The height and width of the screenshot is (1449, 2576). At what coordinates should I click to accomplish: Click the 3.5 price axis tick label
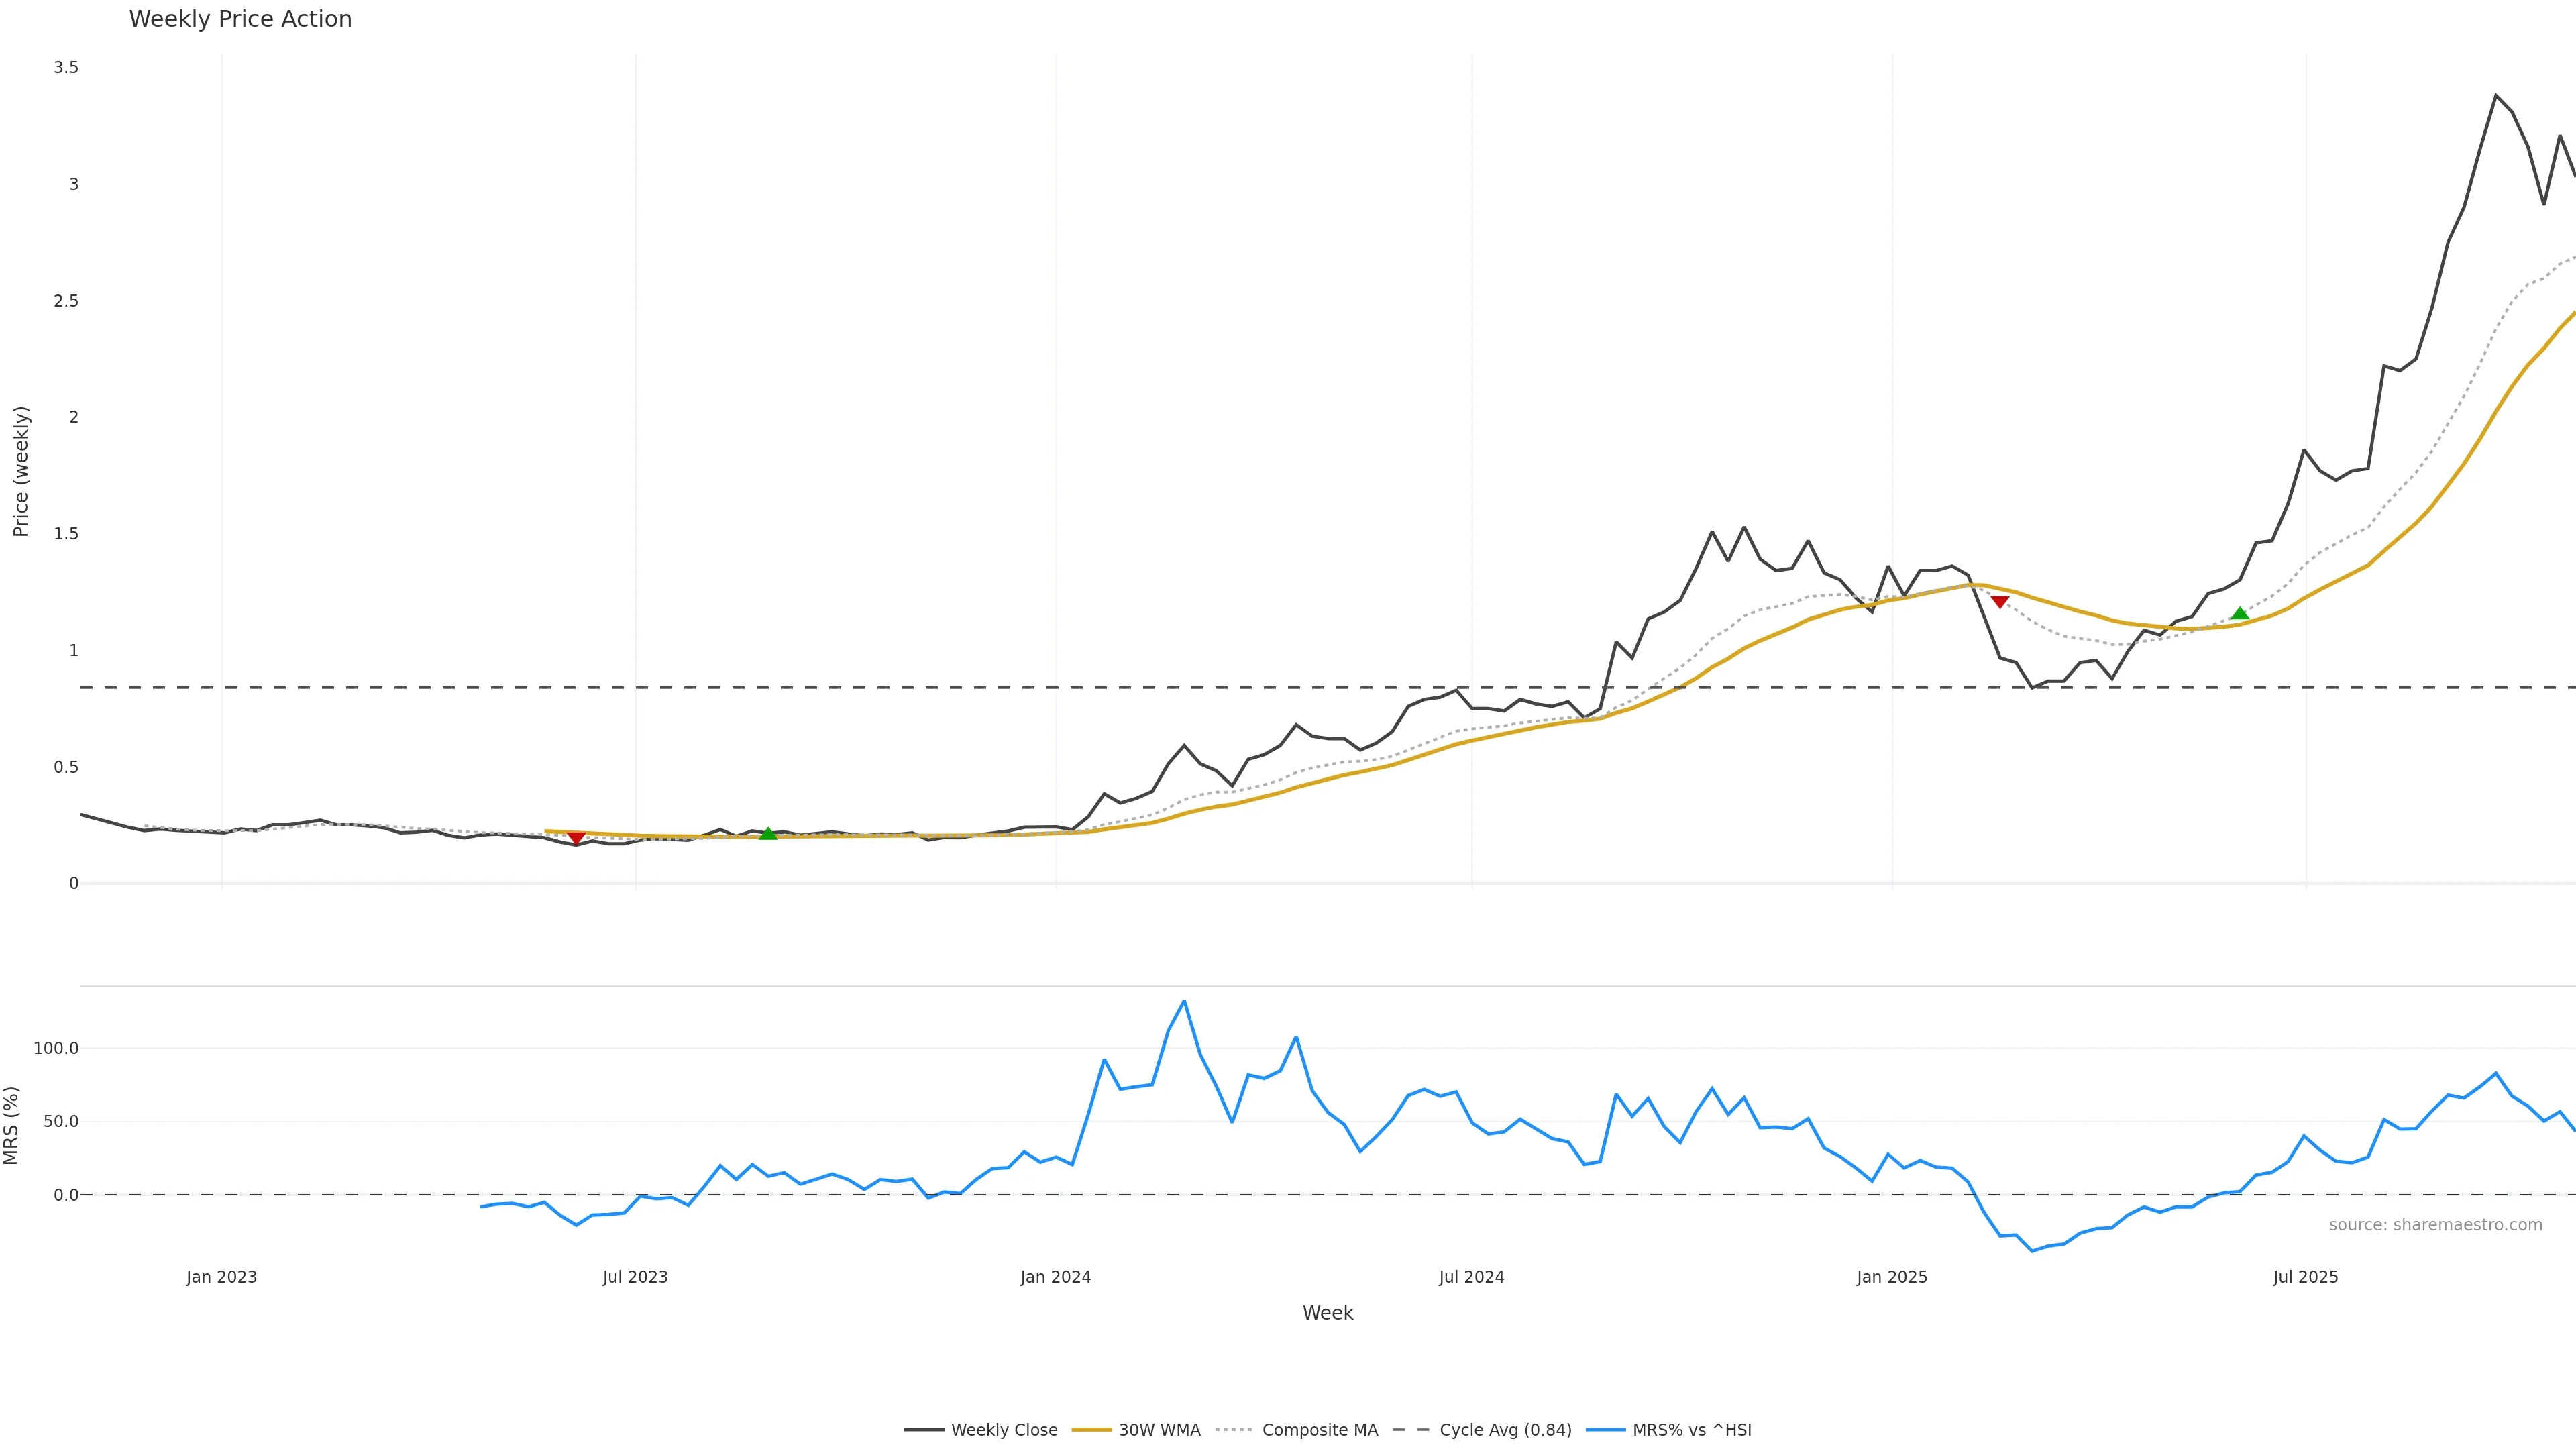66,68
